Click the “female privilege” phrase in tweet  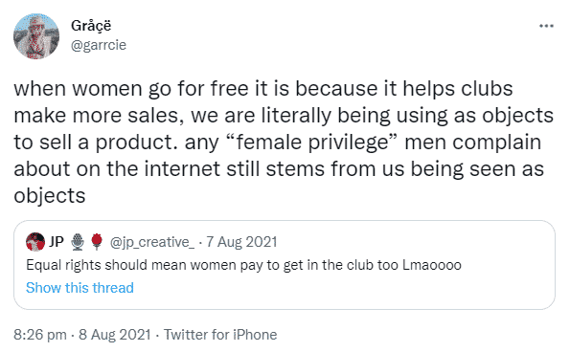[312, 143]
